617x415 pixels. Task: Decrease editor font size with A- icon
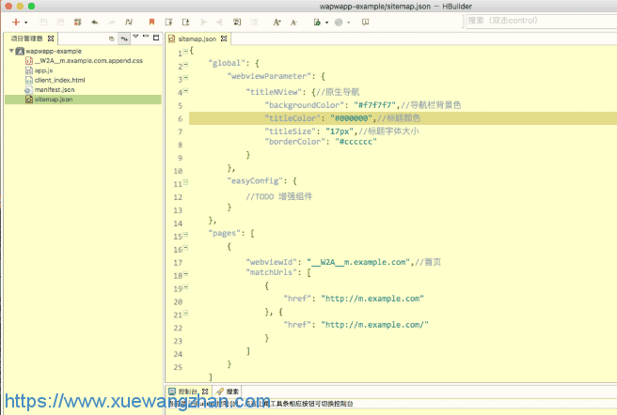(294, 21)
